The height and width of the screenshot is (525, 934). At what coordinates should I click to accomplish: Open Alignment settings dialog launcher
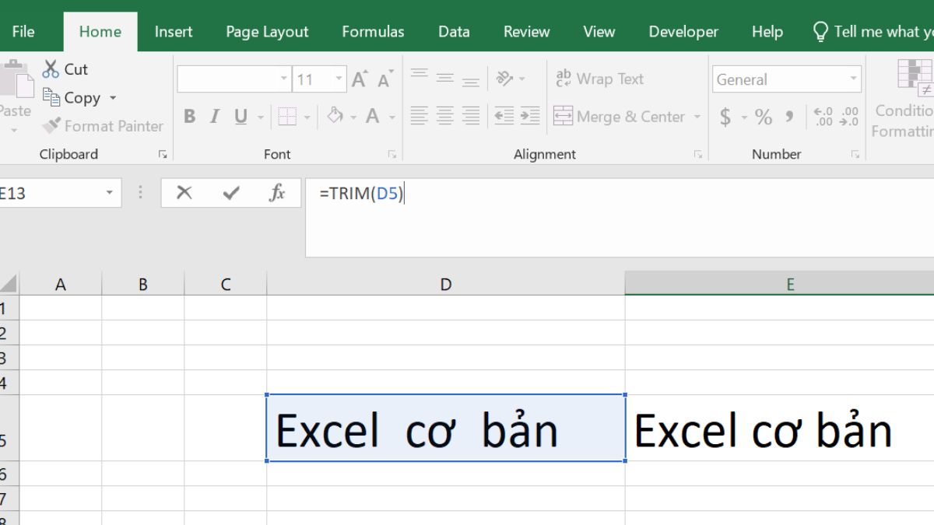pyautogui.click(x=698, y=154)
